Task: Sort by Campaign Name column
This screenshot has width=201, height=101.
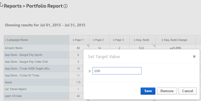Action: 16,40
